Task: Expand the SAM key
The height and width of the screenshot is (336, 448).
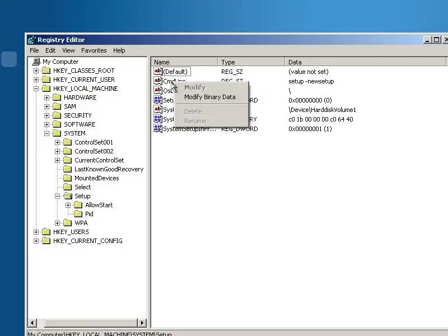Action: pyautogui.click(x=47, y=106)
